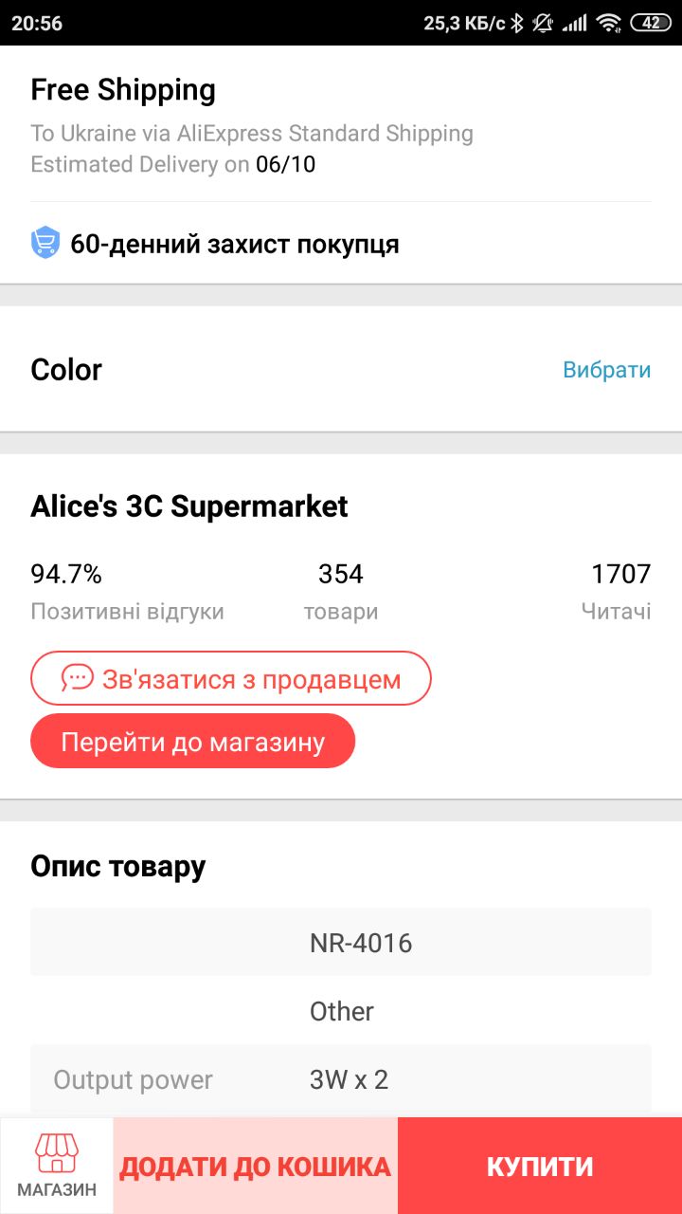
Task: Buy now with the КУПИТИ button
Action: [x=540, y=1166]
